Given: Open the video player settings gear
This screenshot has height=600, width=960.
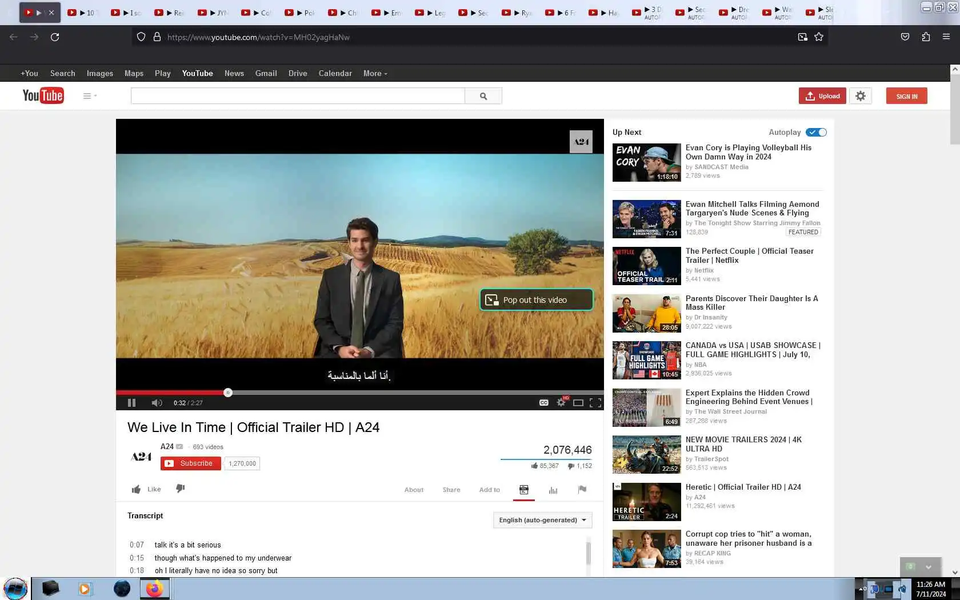Looking at the screenshot, I should pos(561,403).
